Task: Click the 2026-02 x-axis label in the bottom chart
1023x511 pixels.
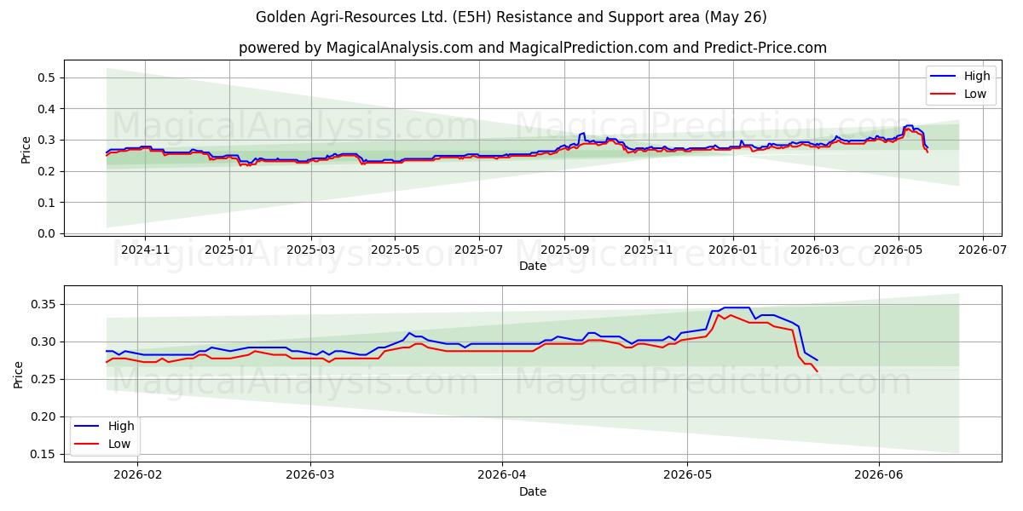Action: (x=138, y=476)
